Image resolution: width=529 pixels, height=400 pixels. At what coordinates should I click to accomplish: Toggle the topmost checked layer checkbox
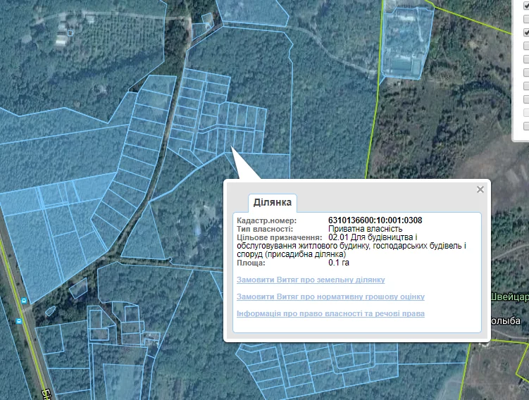click(x=527, y=6)
